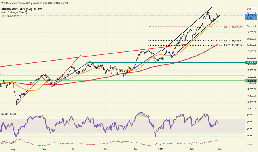Click the 19,702.92 green price tag
The height and width of the screenshot is (152, 258).
tap(251, 63)
